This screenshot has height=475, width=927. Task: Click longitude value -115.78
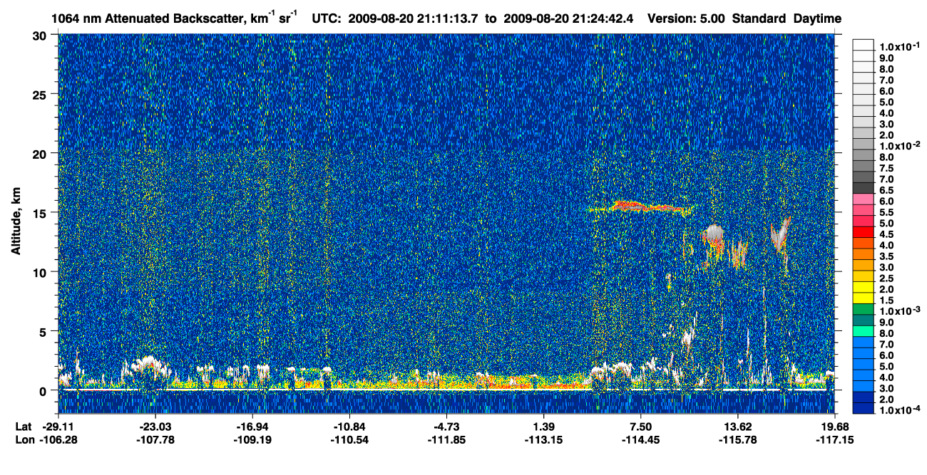[737, 439]
